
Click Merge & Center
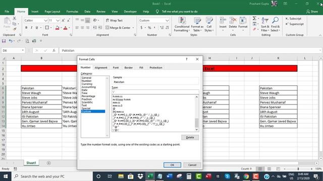(x=118, y=28)
